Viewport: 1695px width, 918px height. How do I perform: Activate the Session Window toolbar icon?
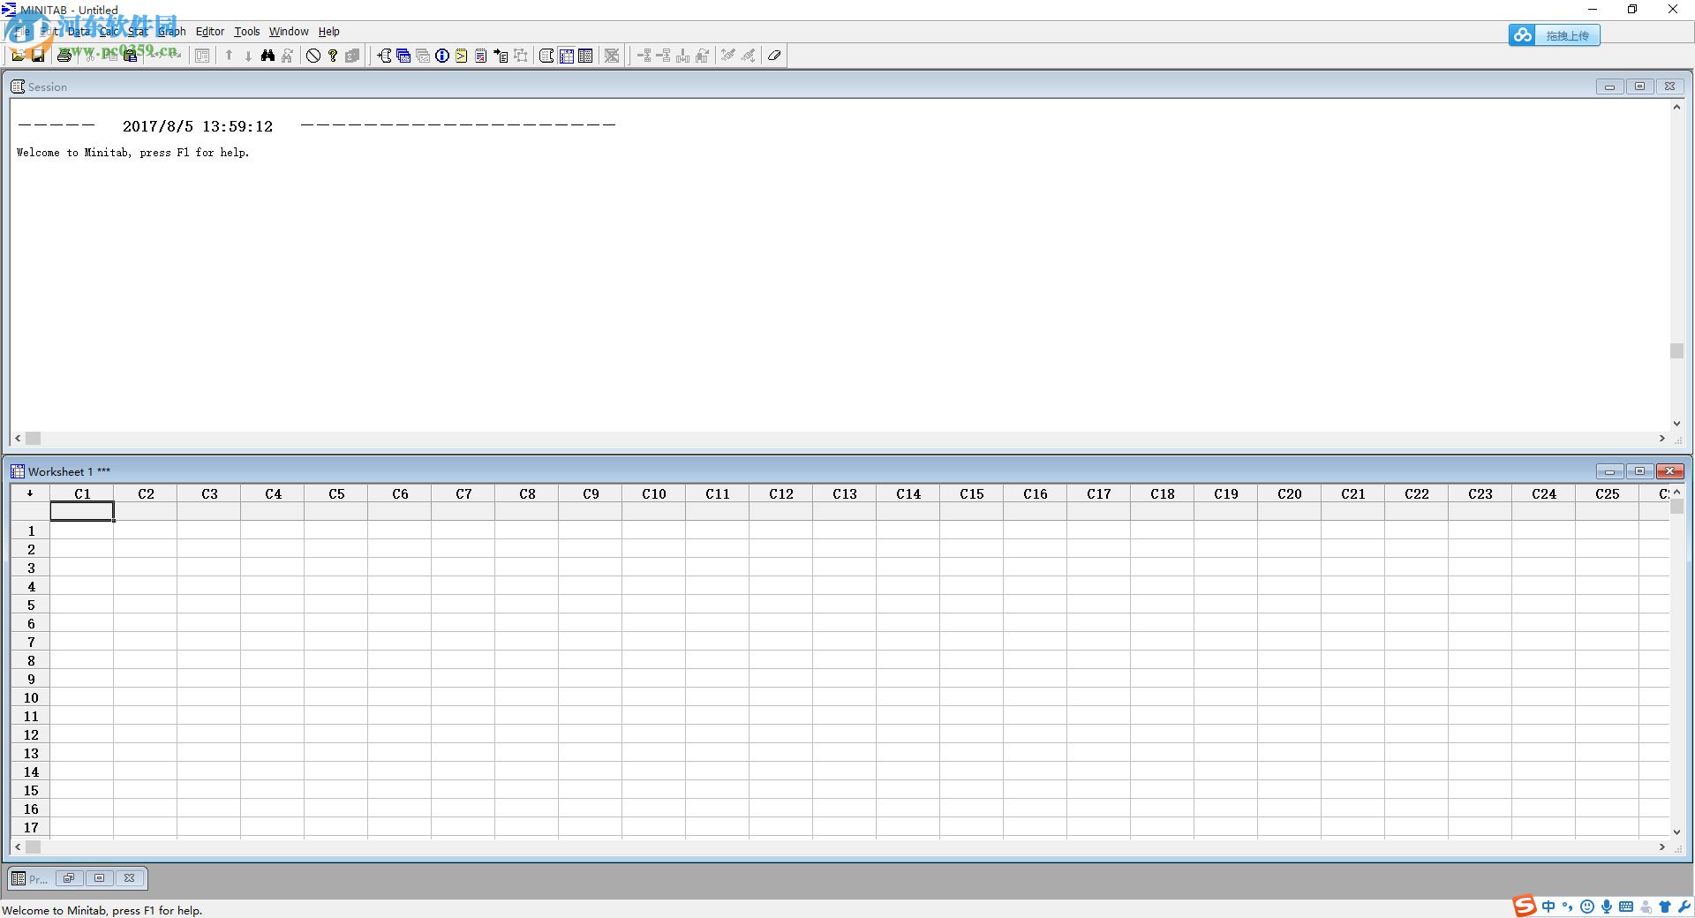pos(546,56)
